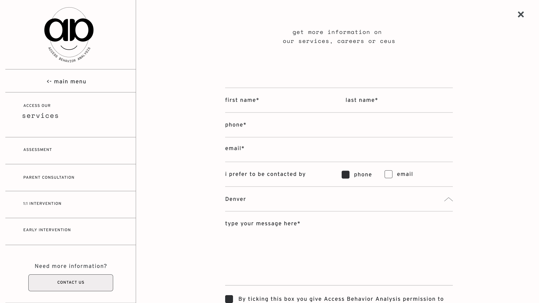Click the phone label next to checkbox
Image resolution: width=539 pixels, height=303 pixels.
coord(363,175)
